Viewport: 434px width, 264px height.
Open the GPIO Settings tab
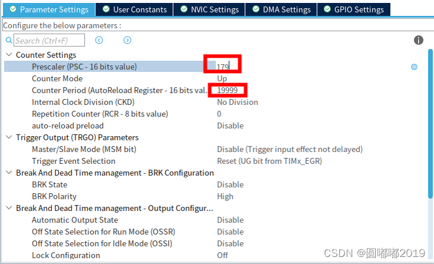coord(354,9)
